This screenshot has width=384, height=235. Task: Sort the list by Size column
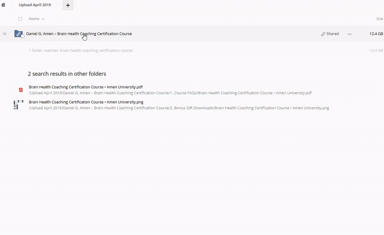(379, 19)
